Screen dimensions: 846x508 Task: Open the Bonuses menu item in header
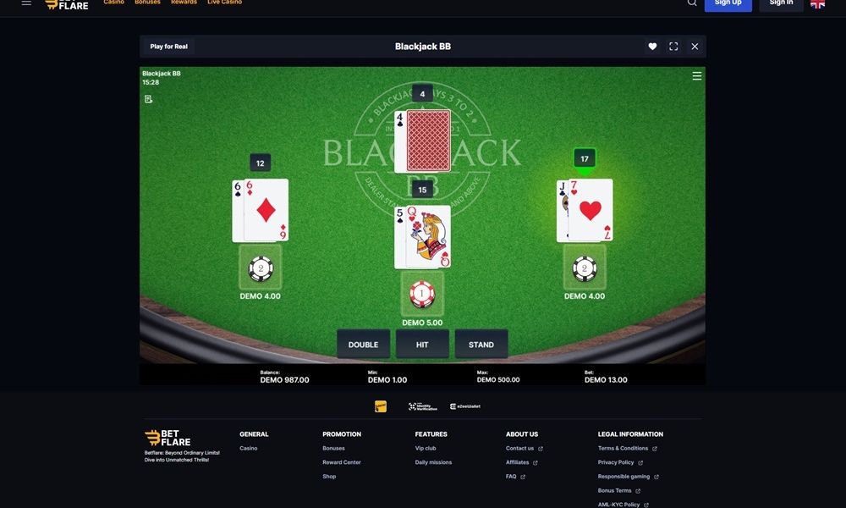point(147,3)
